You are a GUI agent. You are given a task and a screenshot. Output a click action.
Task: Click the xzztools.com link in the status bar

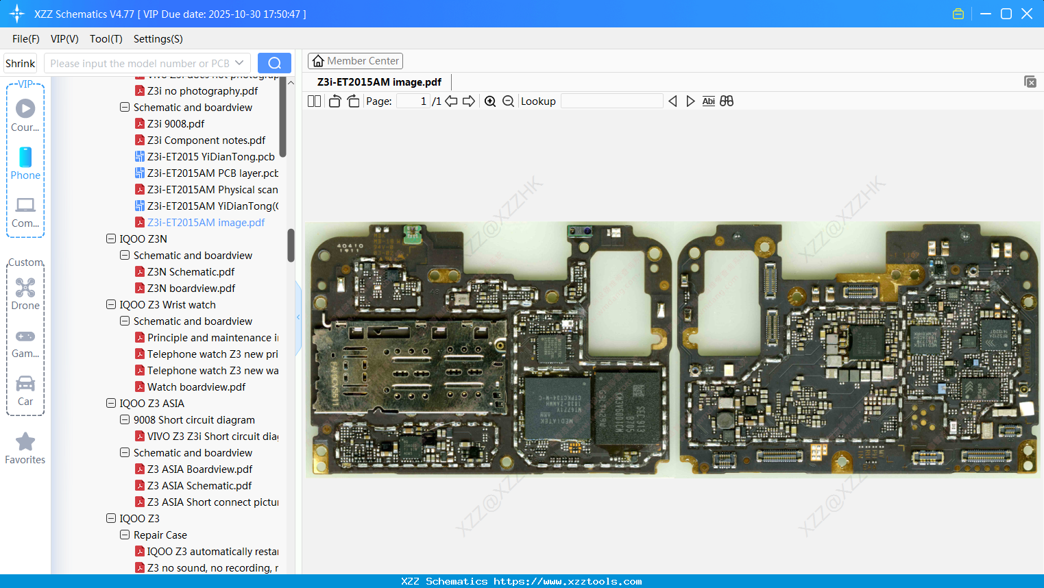point(568,581)
